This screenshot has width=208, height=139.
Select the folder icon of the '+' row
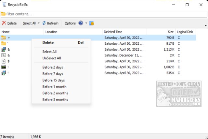(4, 38)
